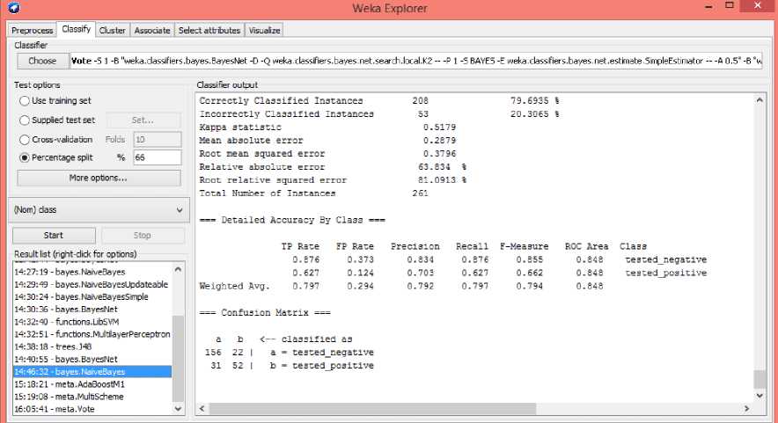Click the Weka bird icon in title bar
Screen dimensions: 778x423
click(x=14, y=8)
